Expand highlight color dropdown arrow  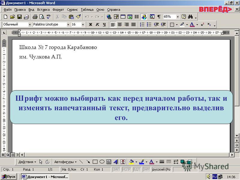[187, 25]
